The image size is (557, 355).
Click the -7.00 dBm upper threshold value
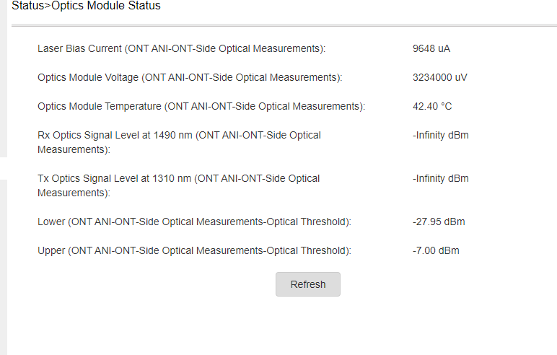point(436,250)
